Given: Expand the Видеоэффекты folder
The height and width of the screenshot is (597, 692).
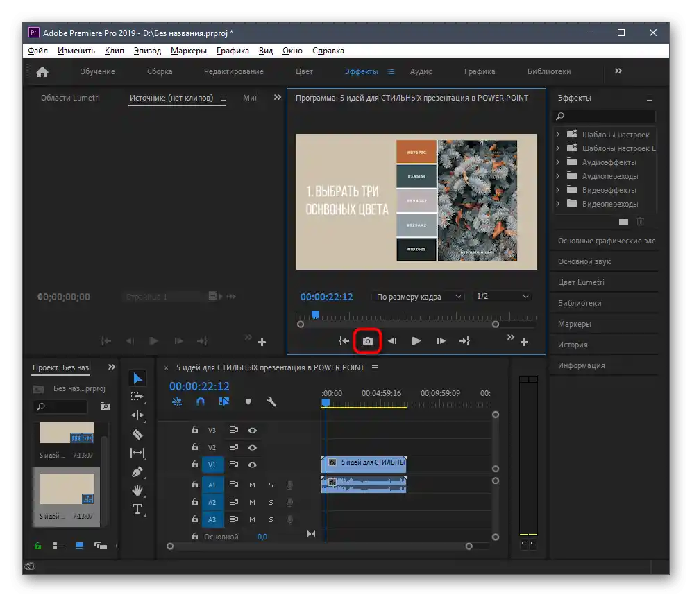Looking at the screenshot, I should (558, 190).
